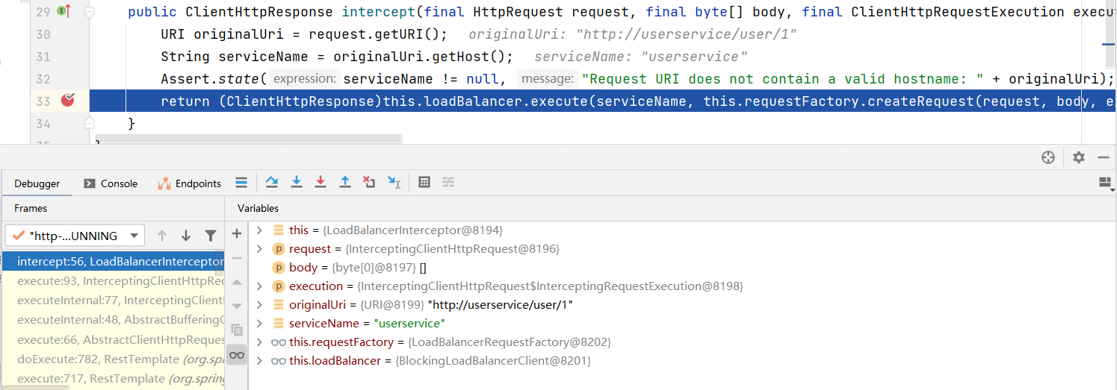
Task: Select previous frame up arrow
Action: coord(161,236)
